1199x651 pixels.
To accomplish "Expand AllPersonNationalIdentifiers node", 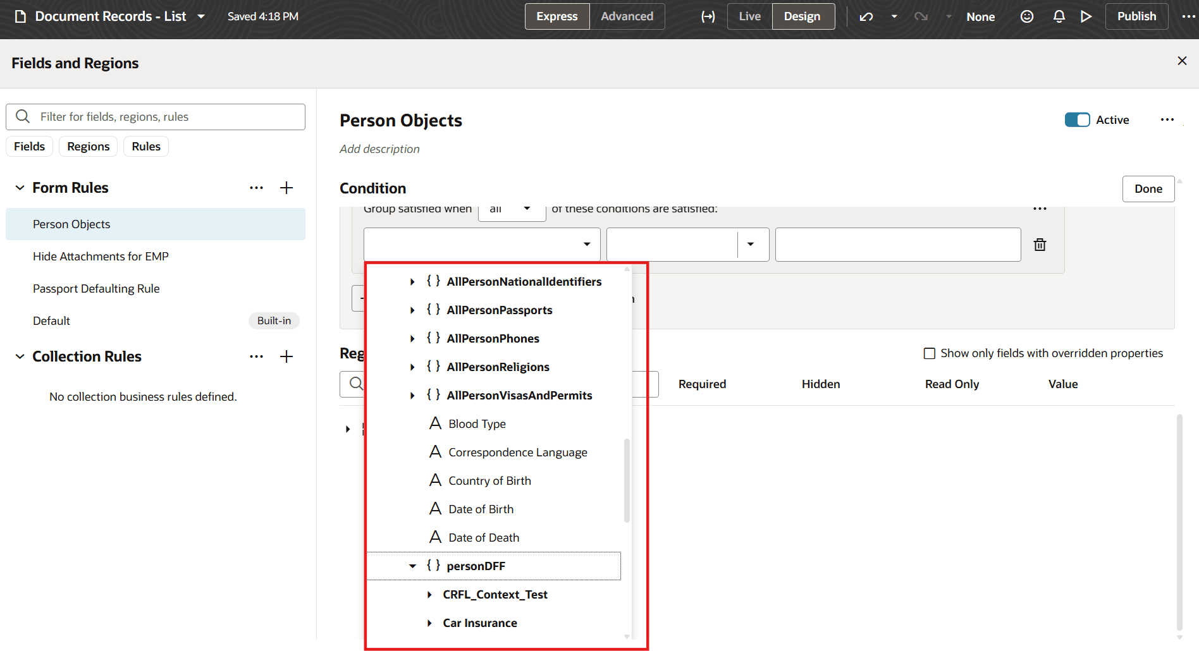I will click(412, 282).
